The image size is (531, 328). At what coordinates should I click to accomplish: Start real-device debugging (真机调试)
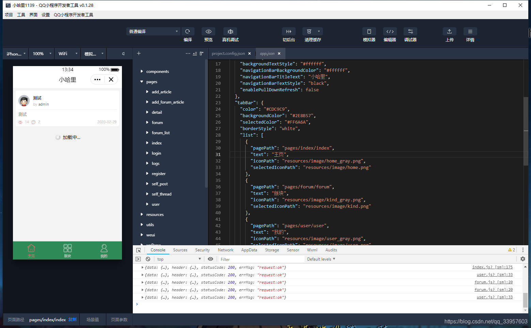230,31
